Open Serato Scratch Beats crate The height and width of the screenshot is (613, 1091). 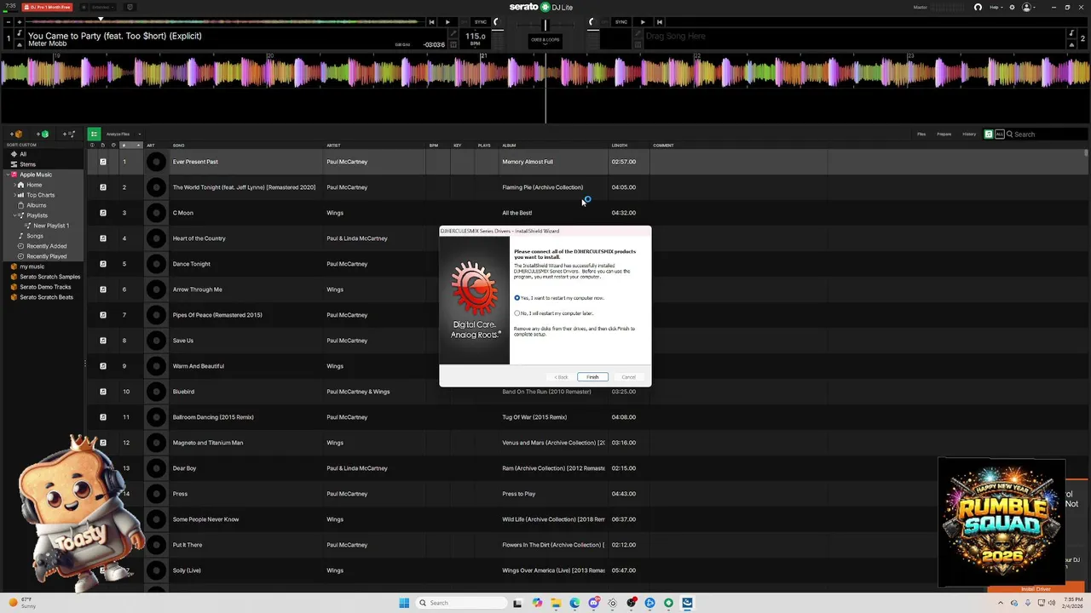pyautogui.click(x=46, y=297)
